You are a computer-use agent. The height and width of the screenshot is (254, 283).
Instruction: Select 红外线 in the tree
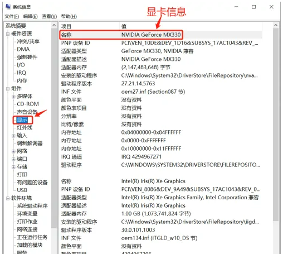(x=25, y=127)
